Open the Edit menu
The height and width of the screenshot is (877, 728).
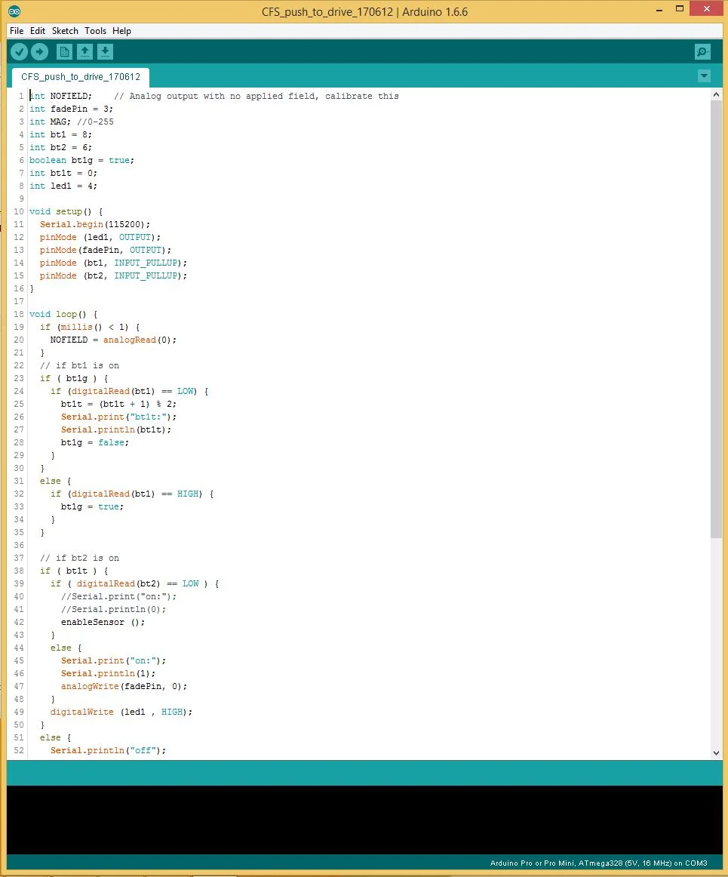click(37, 31)
